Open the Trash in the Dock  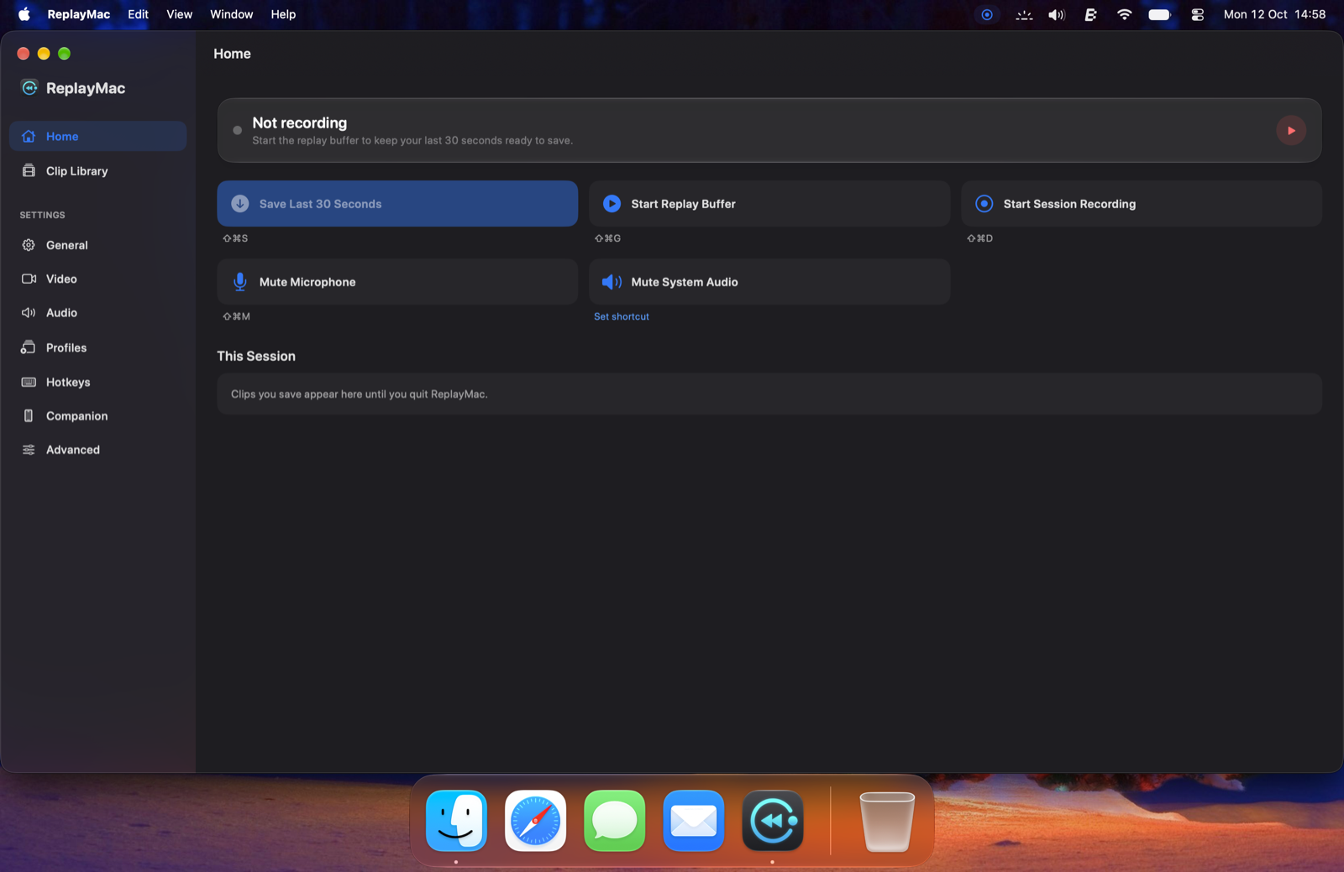[887, 821]
